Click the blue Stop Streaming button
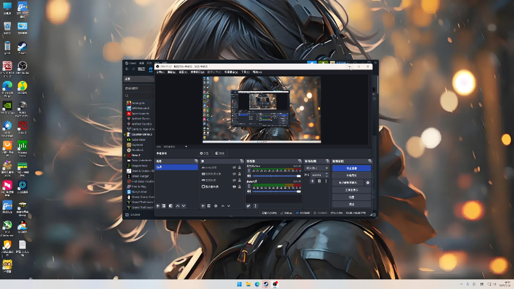 (351, 168)
